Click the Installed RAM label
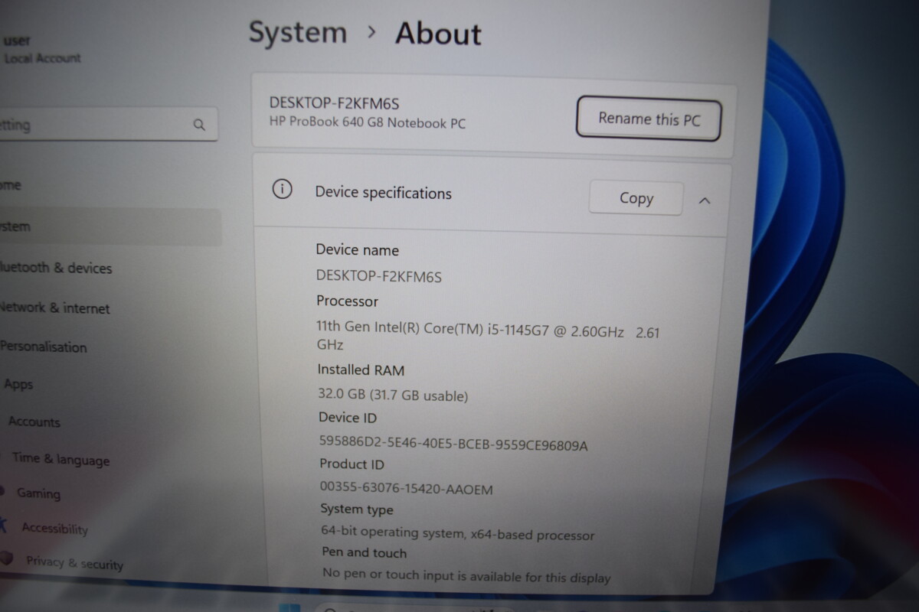 click(x=361, y=369)
